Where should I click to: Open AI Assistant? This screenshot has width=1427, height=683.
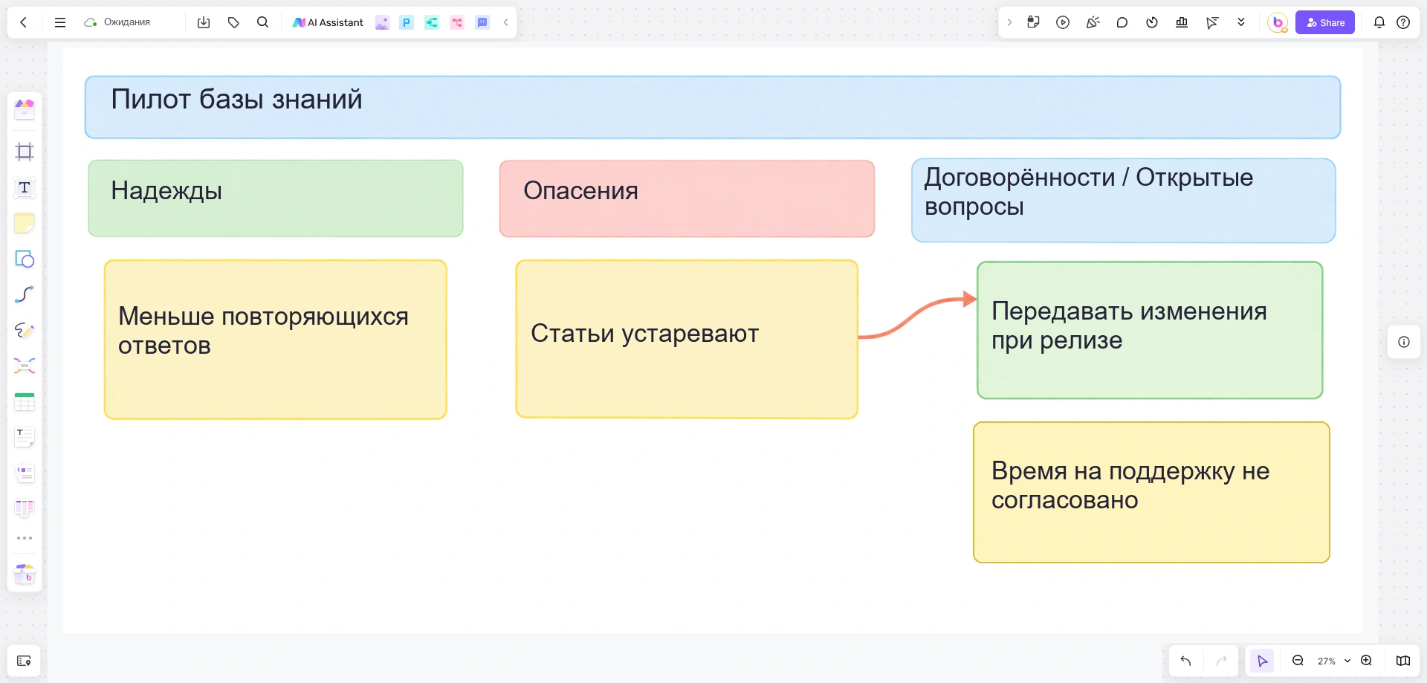point(328,22)
